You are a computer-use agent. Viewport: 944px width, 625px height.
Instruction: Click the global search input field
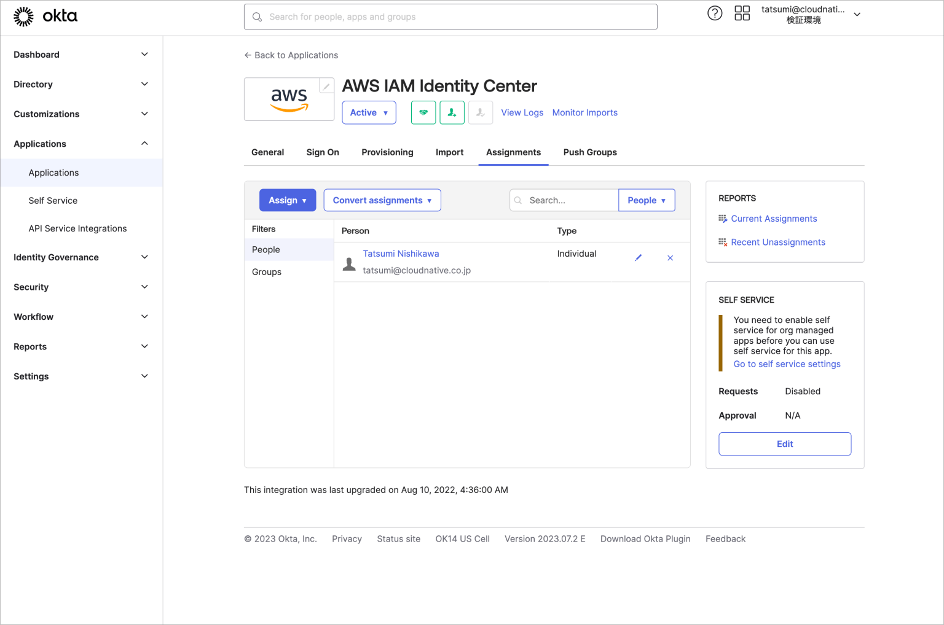(x=450, y=17)
